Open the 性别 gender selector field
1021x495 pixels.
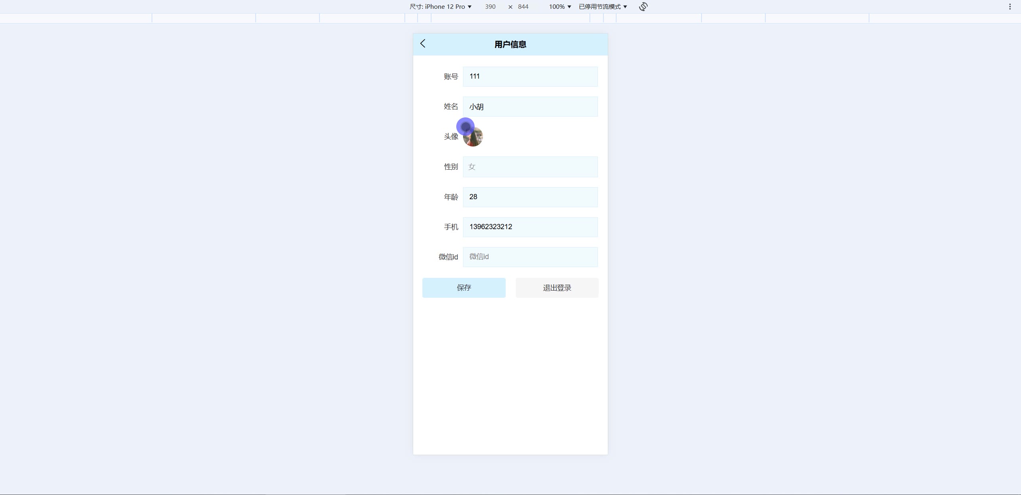(530, 167)
